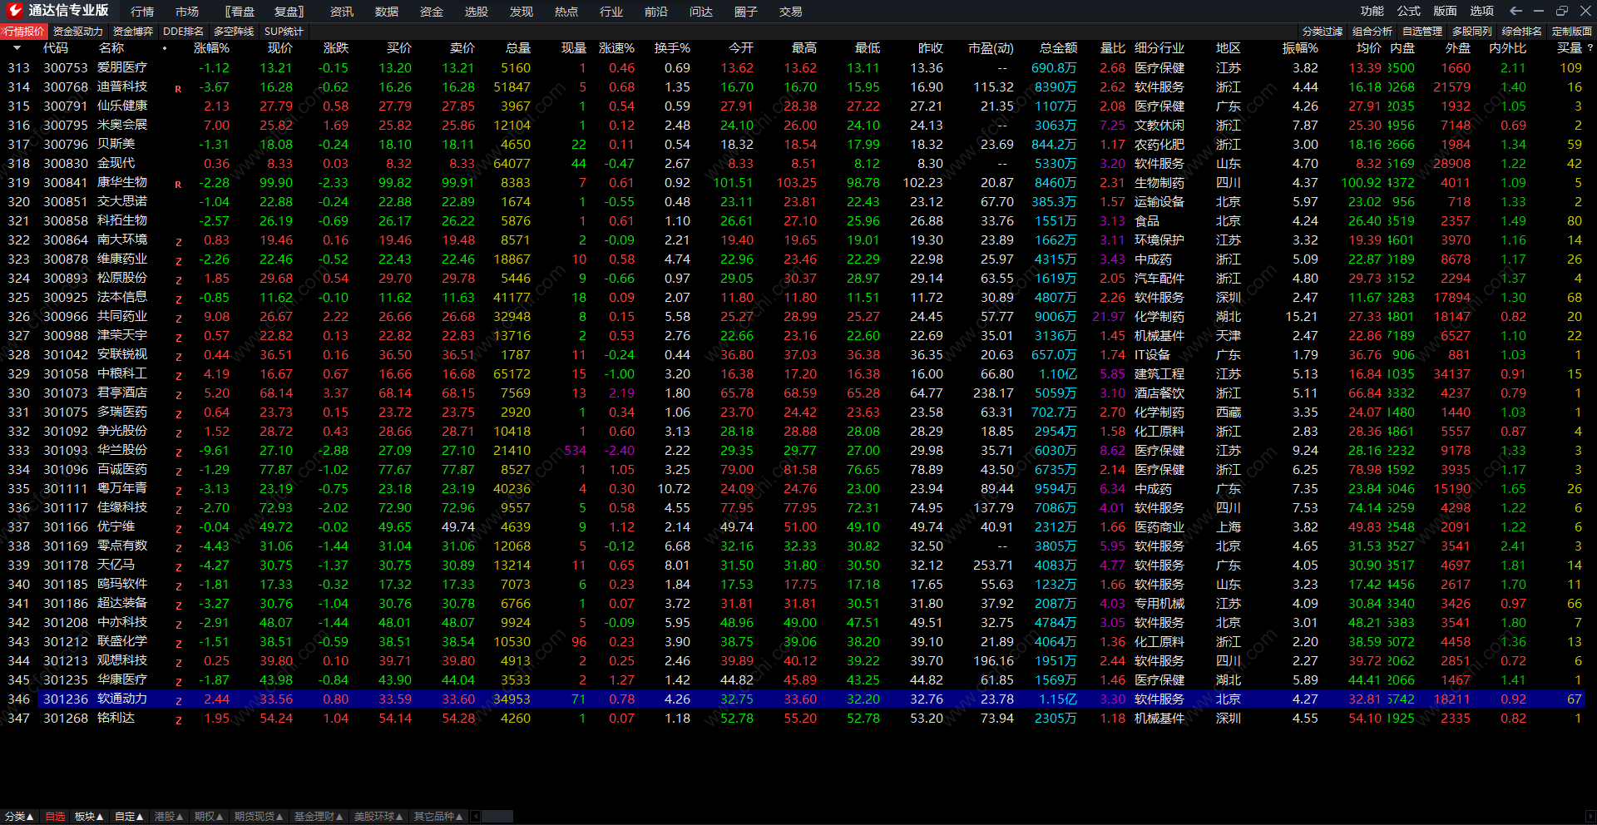Switch to the SUP统计 tab
This screenshot has width=1597, height=825.
pyautogui.click(x=284, y=32)
